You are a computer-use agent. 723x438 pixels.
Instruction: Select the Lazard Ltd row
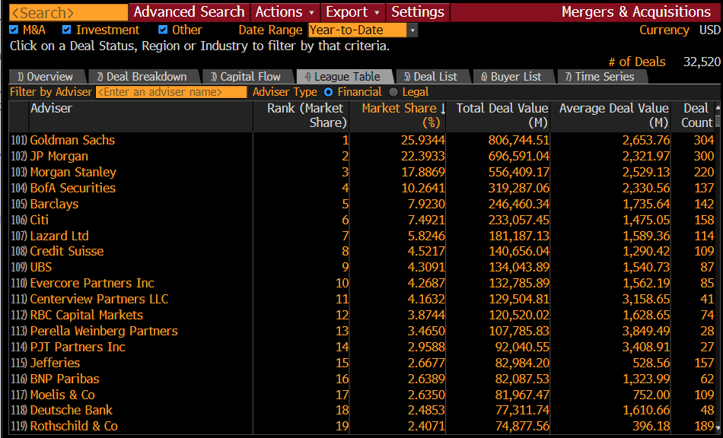[362, 236]
